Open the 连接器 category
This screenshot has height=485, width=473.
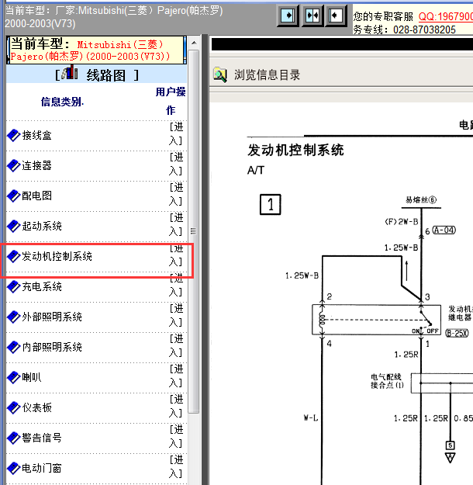coord(36,166)
